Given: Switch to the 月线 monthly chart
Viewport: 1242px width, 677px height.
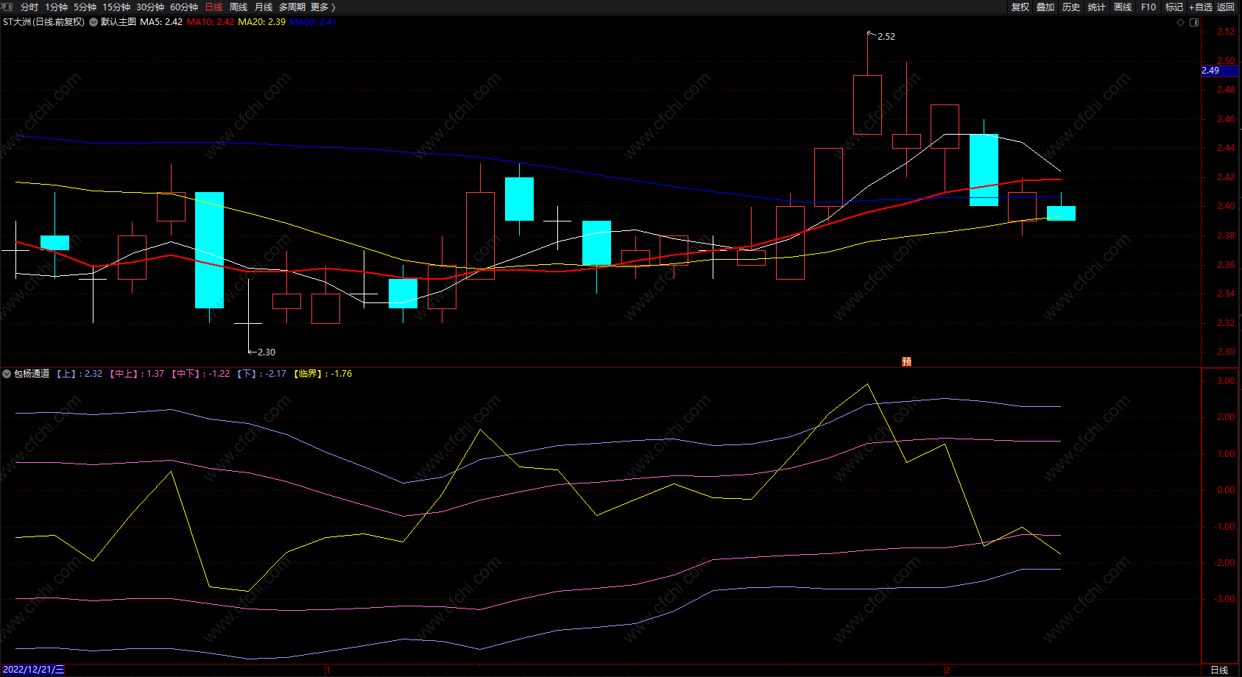Looking at the screenshot, I should 264,7.
